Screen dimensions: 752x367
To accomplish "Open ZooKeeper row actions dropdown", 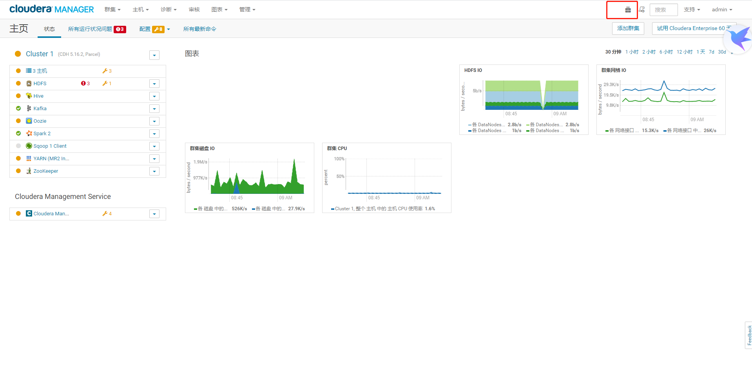I will [x=154, y=171].
